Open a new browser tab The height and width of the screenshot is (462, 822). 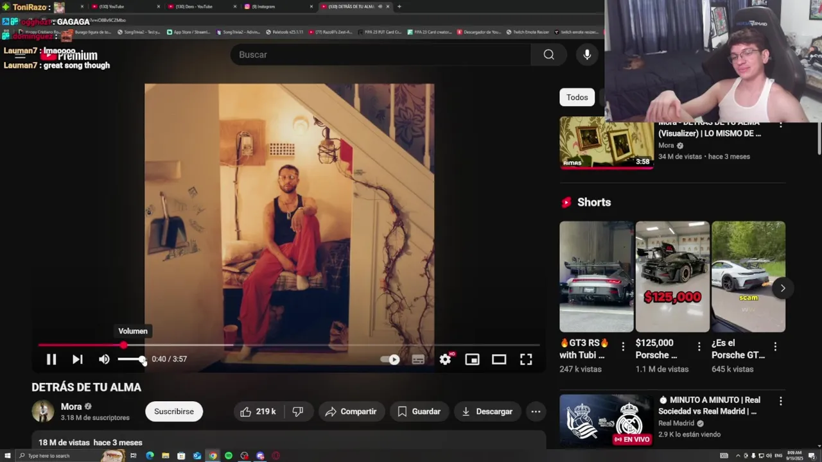point(399,6)
